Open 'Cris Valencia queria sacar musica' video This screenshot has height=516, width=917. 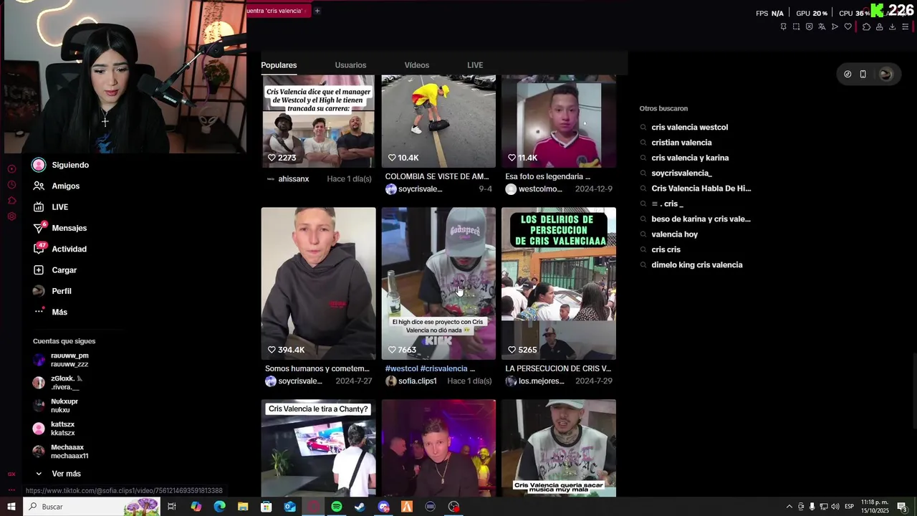pos(559,449)
